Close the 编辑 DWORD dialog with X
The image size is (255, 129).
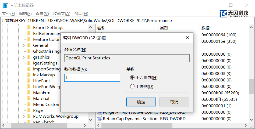pyautogui.click(x=187, y=38)
